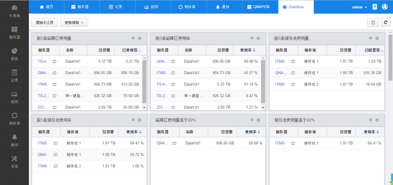This screenshot has width=393, height=185.
Task: Click plus icon on 前5高储存池使用量 widget
Action: [x=370, y=38]
